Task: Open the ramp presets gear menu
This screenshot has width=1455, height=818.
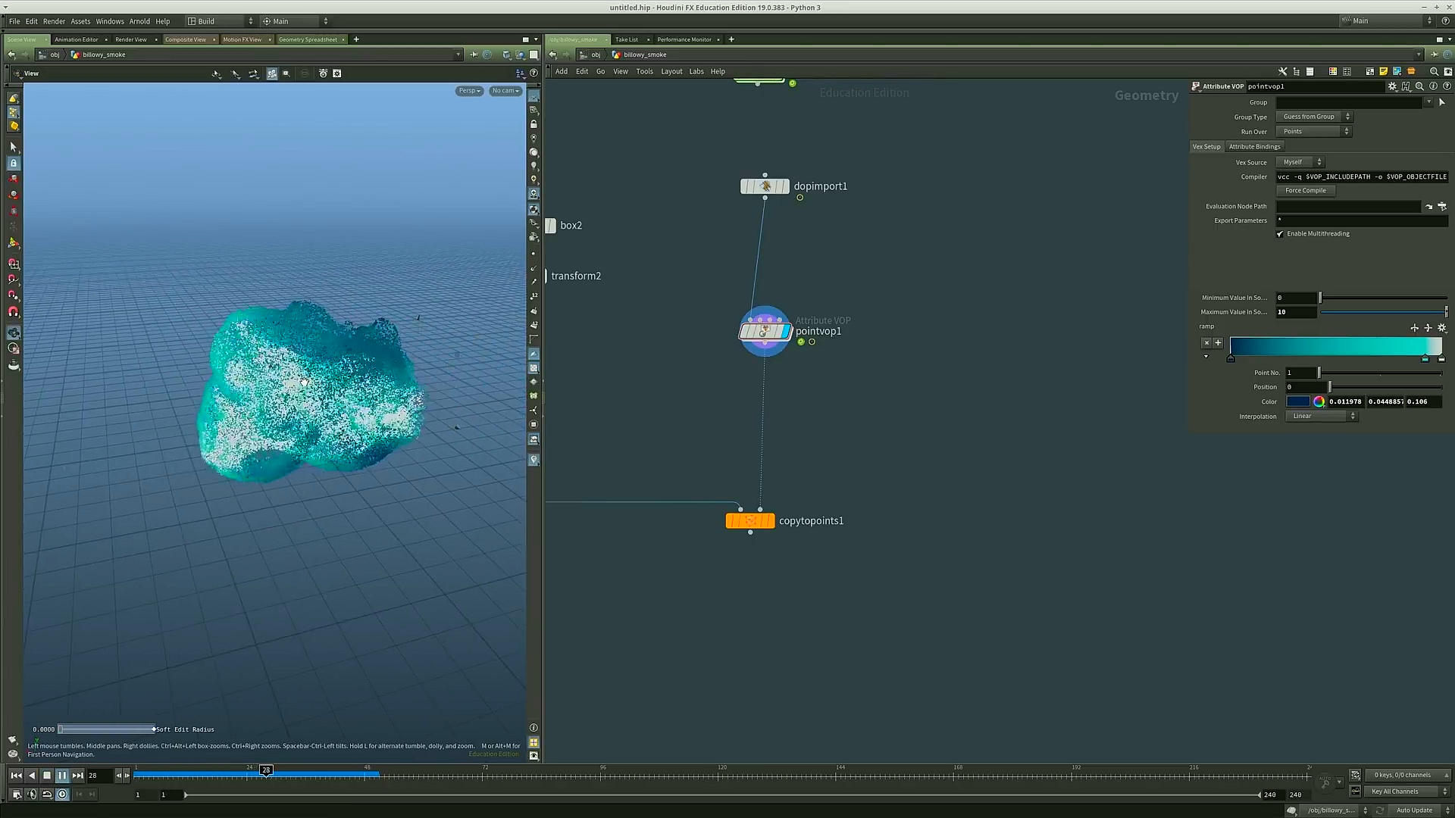Action: pyautogui.click(x=1442, y=328)
